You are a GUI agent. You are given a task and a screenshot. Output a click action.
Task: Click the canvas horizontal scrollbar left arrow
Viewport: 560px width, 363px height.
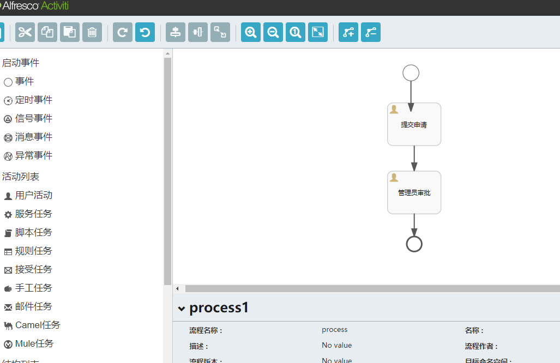[x=178, y=288]
